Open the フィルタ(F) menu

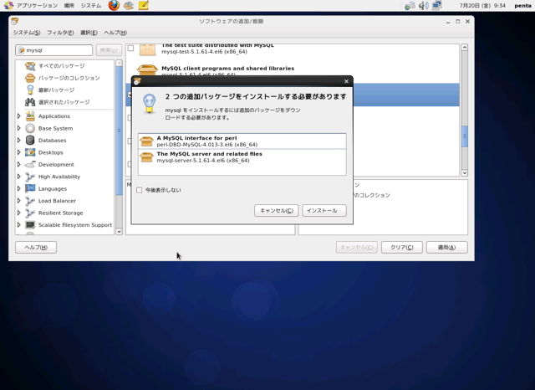click(60, 33)
